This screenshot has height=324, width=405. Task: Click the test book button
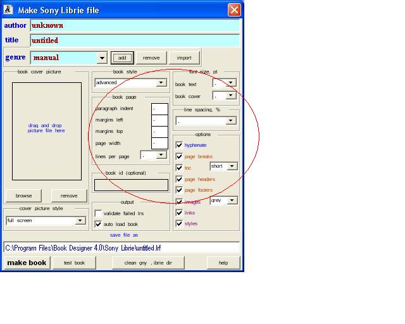click(75, 263)
